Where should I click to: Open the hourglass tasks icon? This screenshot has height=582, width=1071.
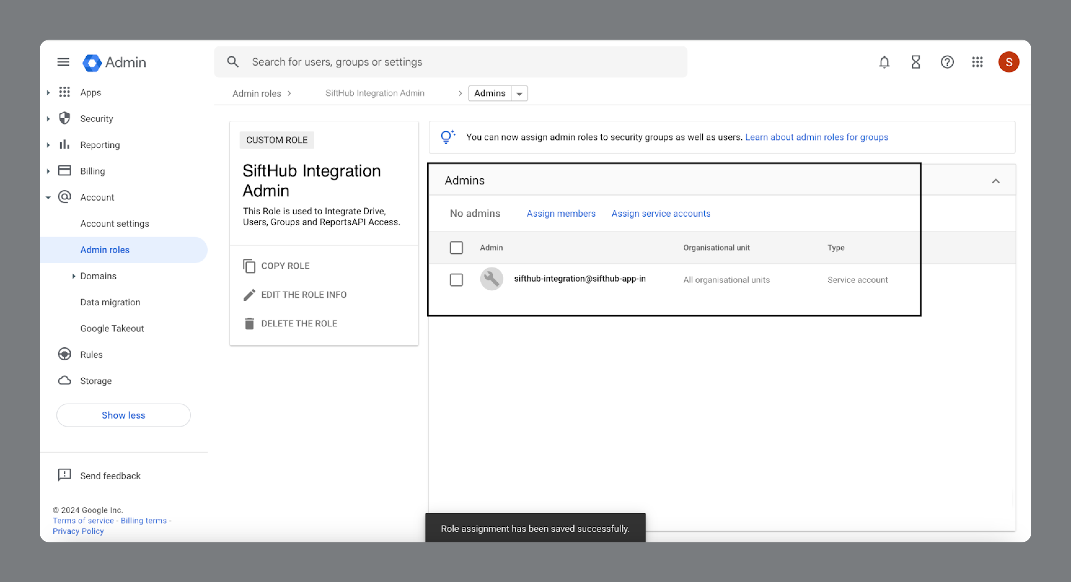point(915,62)
